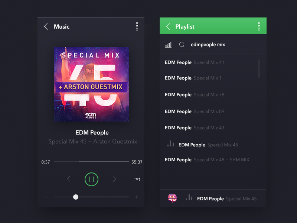Pause playback with the circular pause button
Screen dimensions: 297x223
[91, 179]
